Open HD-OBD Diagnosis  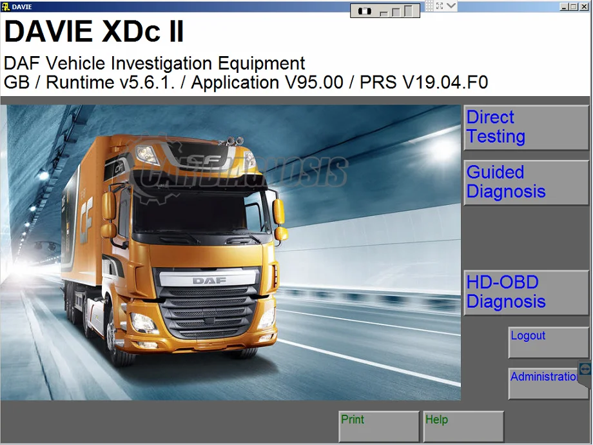(x=526, y=293)
